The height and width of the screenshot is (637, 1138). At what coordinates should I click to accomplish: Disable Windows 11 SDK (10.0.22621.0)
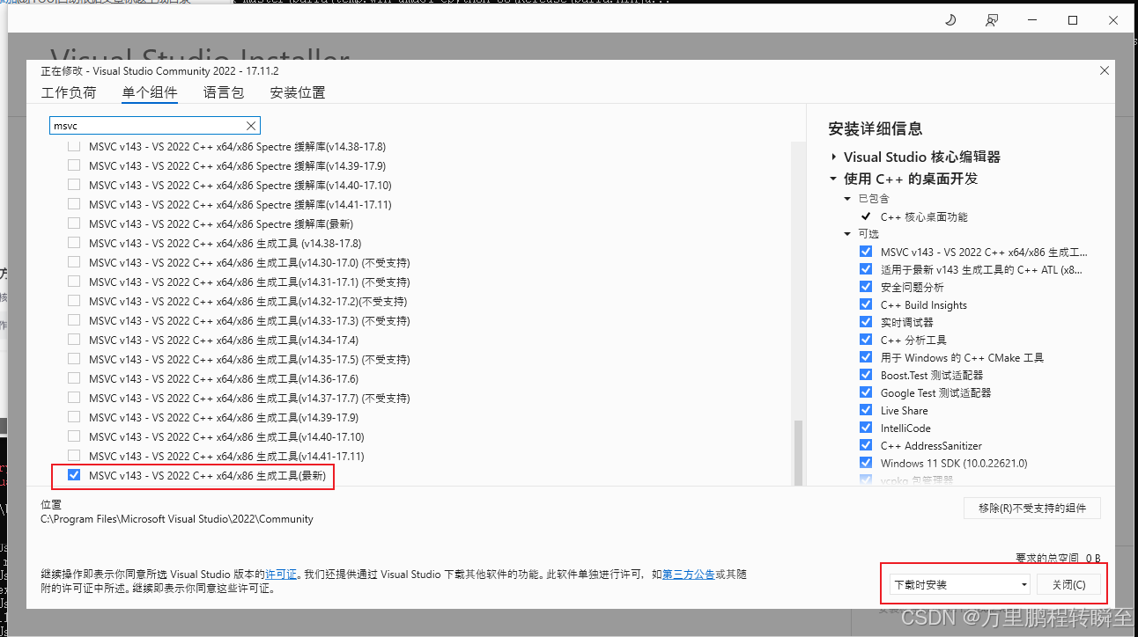[866, 463]
